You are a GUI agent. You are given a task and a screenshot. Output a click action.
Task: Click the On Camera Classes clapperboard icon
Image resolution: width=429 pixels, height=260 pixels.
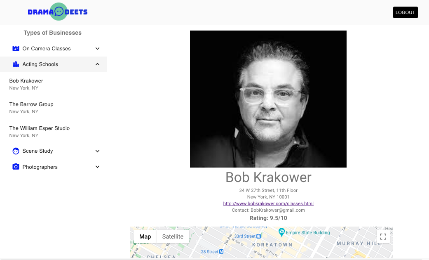(16, 49)
